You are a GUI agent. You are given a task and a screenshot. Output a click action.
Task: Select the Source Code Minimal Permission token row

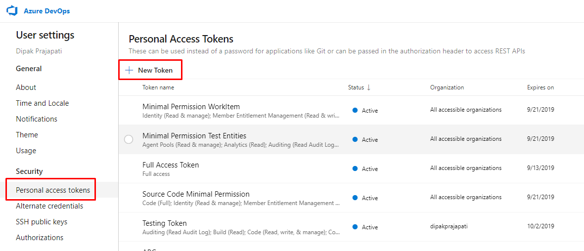196,194
